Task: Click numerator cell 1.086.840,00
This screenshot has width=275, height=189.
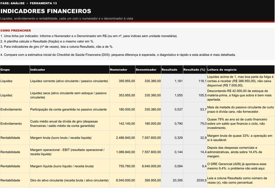Action: (122, 152)
